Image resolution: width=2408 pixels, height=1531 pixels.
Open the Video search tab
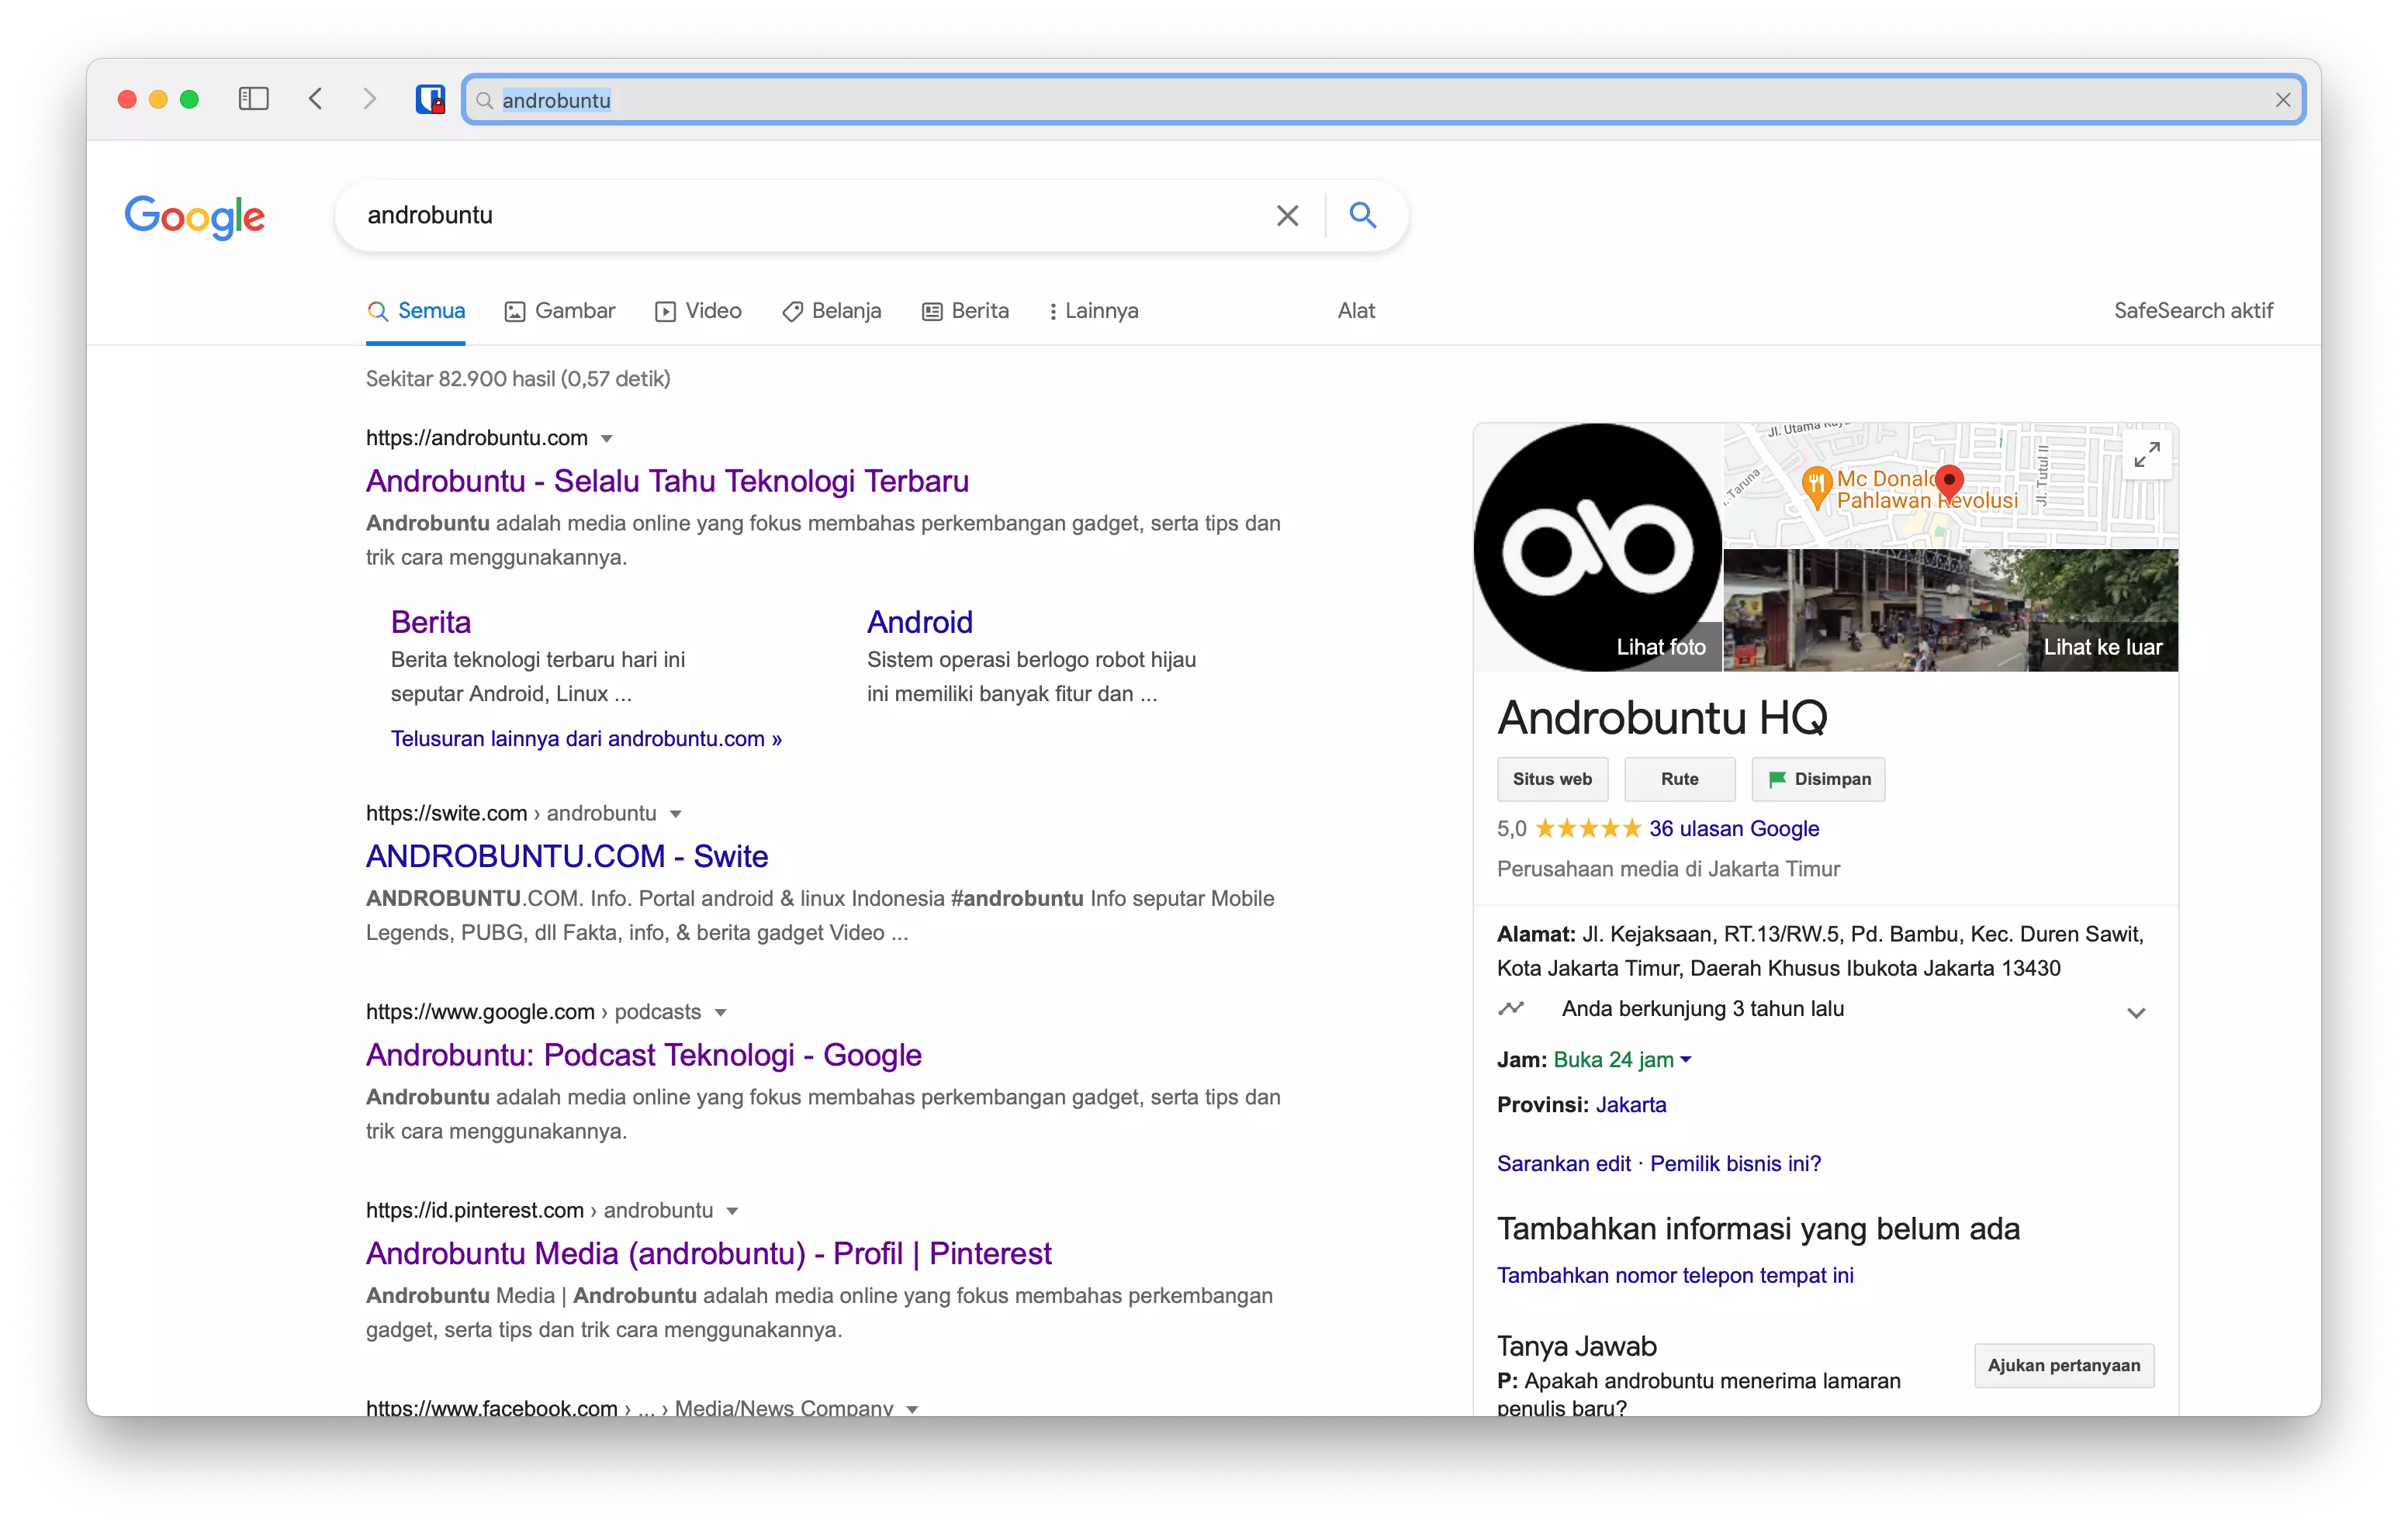click(698, 311)
